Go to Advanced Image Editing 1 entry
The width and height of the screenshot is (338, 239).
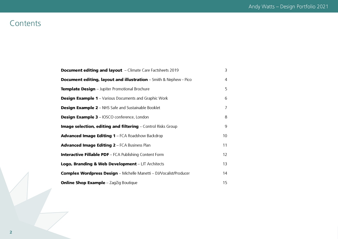(112, 136)
